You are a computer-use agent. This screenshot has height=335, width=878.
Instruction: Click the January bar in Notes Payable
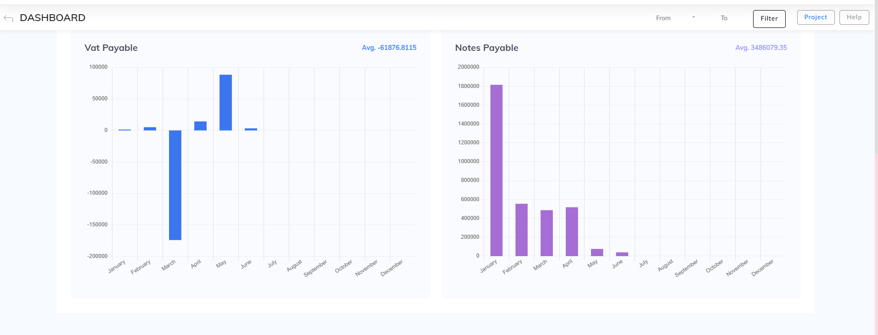coord(496,170)
